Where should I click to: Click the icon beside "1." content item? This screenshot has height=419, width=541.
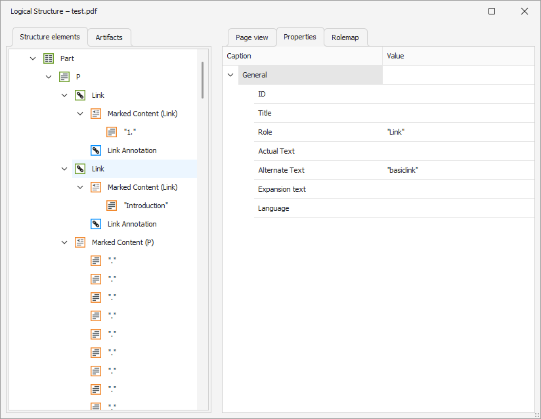click(112, 132)
